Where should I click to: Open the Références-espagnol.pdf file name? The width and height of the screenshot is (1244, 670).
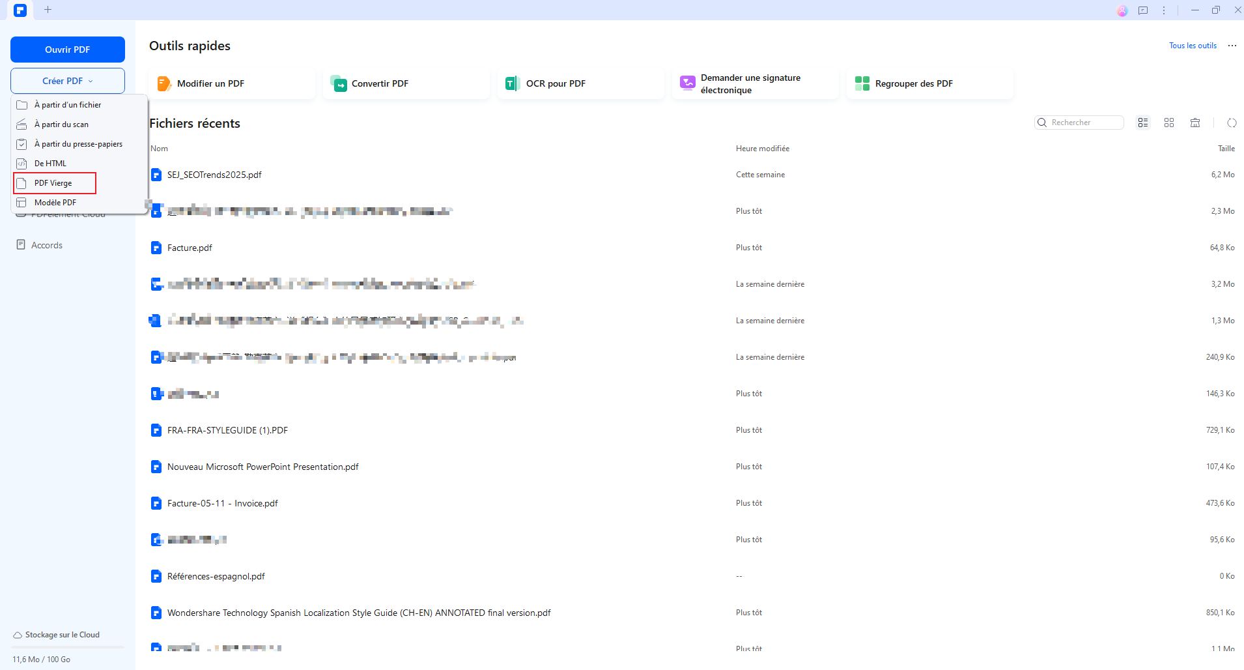click(x=216, y=576)
